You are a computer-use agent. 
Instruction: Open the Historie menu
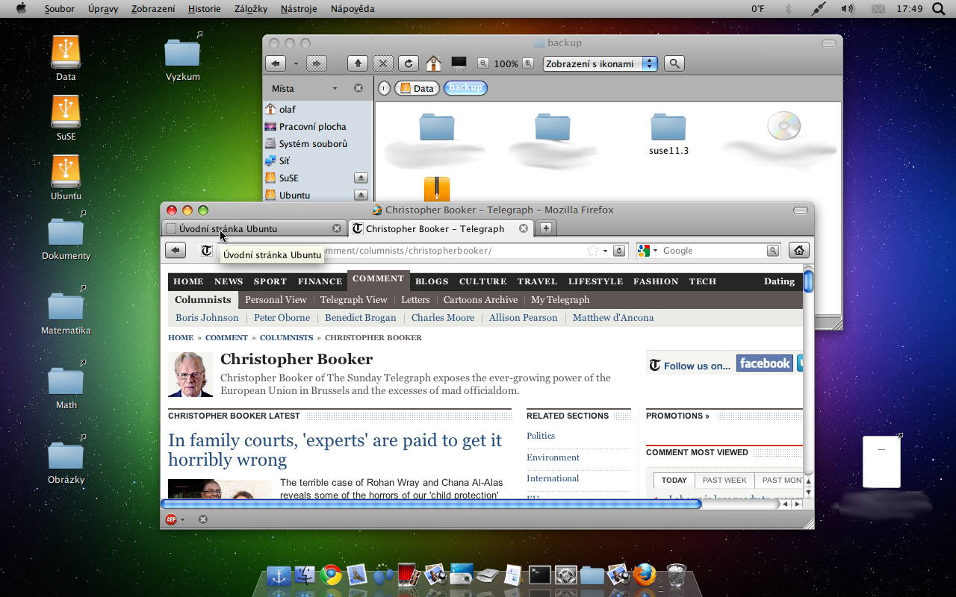tap(204, 9)
